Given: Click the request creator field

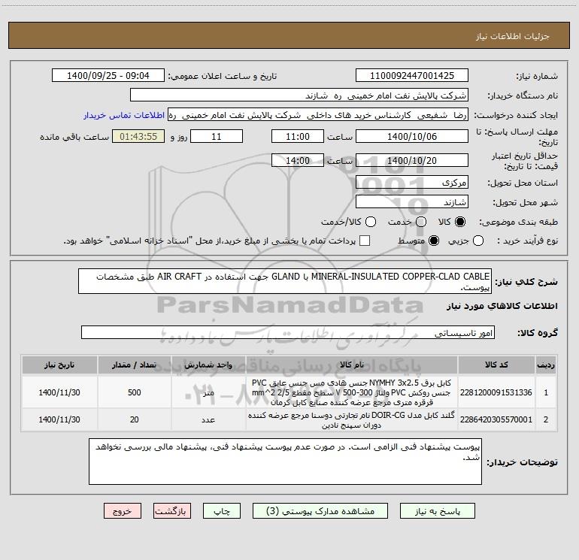Looking at the screenshot, I should (x=318, y=114).
